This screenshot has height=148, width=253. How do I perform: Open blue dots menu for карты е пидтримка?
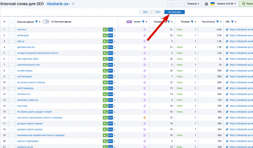click(111, 141)
